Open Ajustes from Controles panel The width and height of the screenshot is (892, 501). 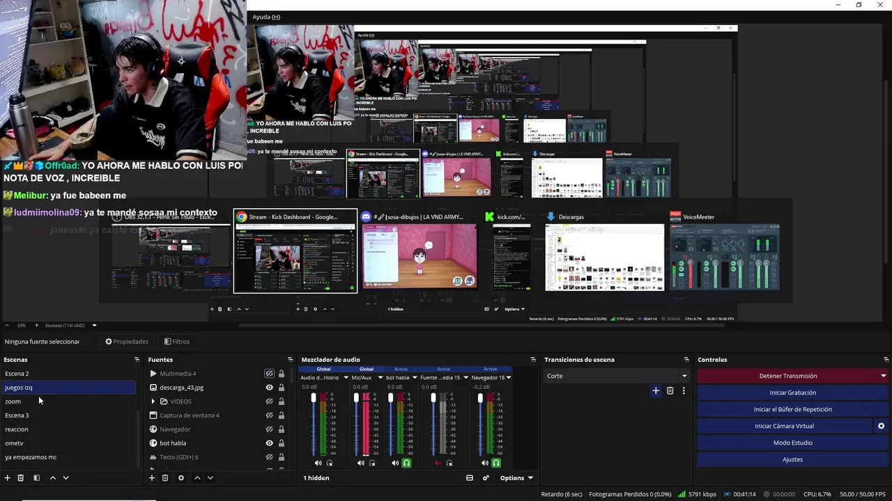793,459
